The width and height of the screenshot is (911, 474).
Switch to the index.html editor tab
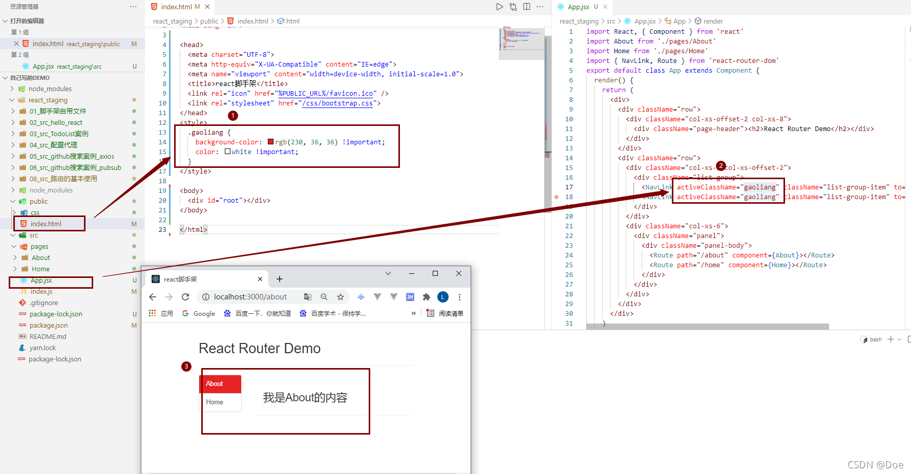tap(177, 7)
